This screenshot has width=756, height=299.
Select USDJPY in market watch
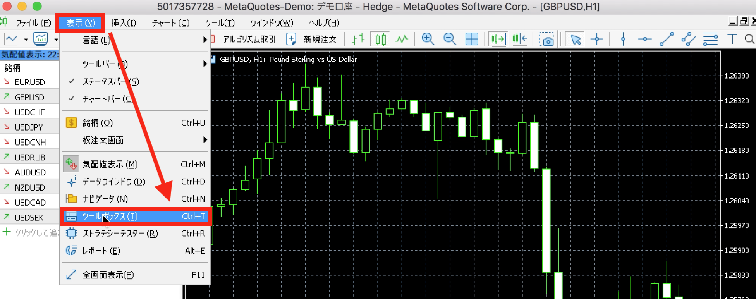pyautogui.click(x=29, y=127)
